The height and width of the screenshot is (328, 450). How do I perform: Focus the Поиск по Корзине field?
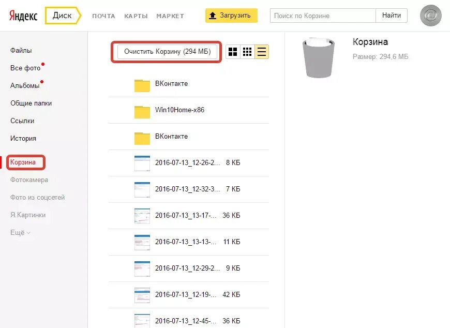pos(323,16)
